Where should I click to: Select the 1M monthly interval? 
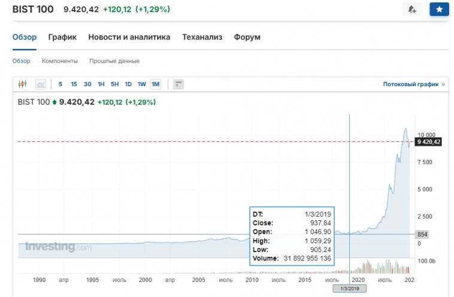coord(156,84)
